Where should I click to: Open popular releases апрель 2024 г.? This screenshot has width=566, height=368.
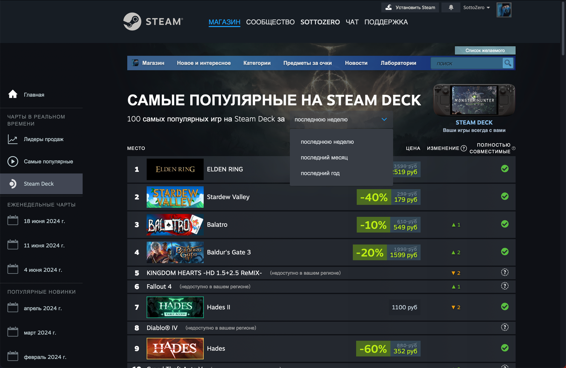pos(43,308)
